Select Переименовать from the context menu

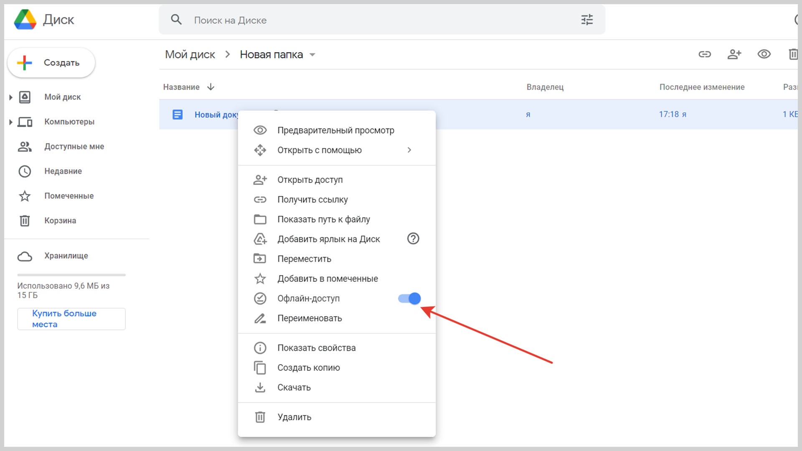tap(310, 318)
